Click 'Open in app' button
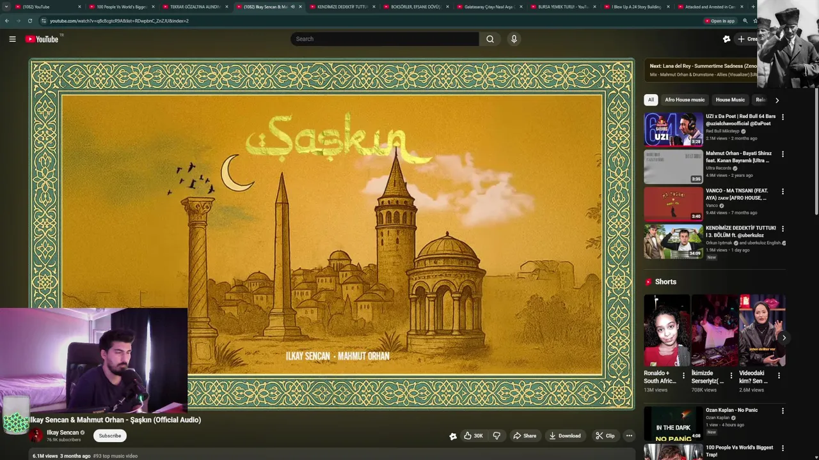The image size is (819, 460). point(719,21)
